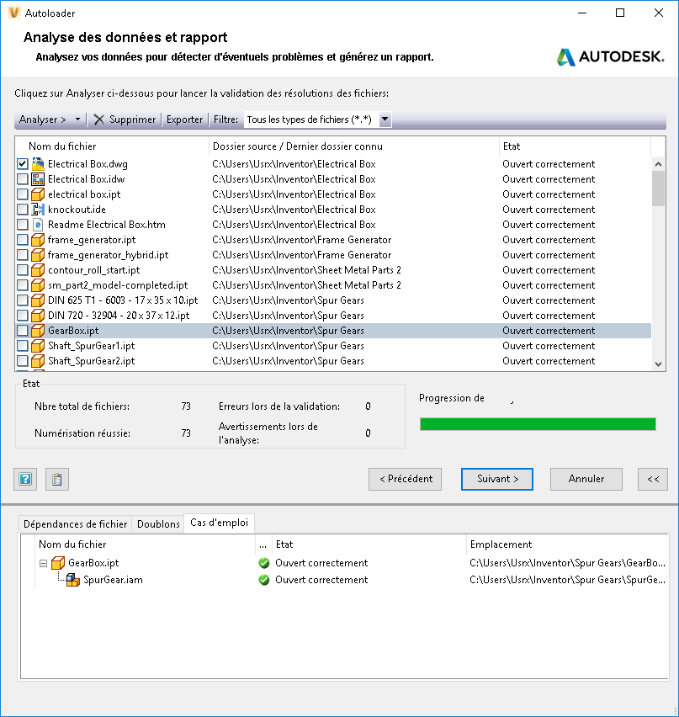Click the Shaft_SpurGear1.ipt part icon
Viewport: 679px width, 717px height.
[38, 345]
